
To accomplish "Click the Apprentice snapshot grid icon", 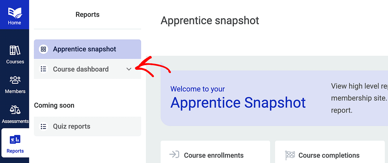I will point(43,49).
